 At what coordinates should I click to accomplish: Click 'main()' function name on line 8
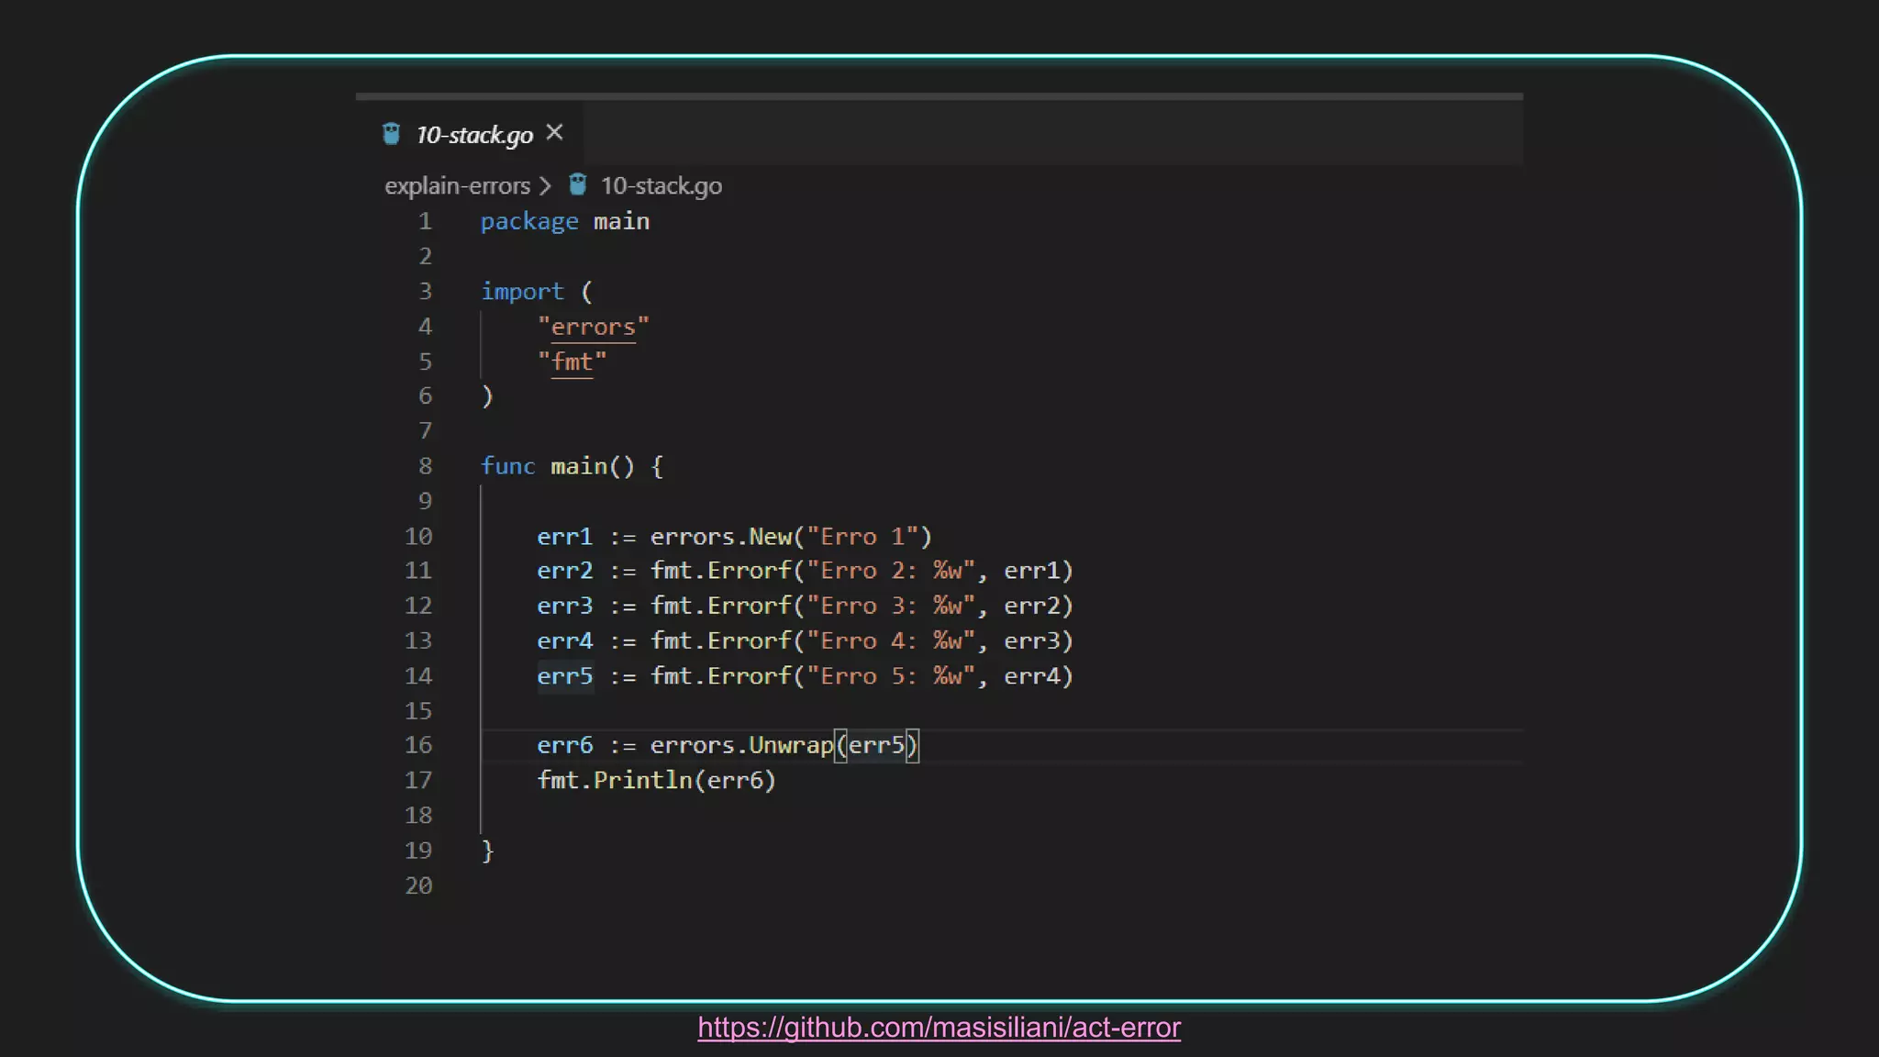click(593, 466)
